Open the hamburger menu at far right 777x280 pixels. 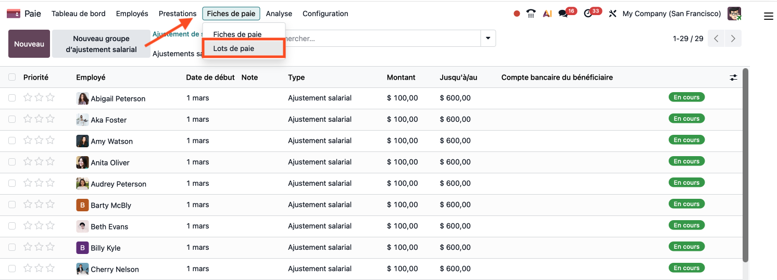(x=768, y=16)
